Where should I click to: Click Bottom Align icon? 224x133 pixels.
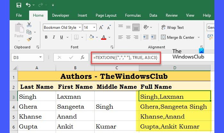point(136,27)
